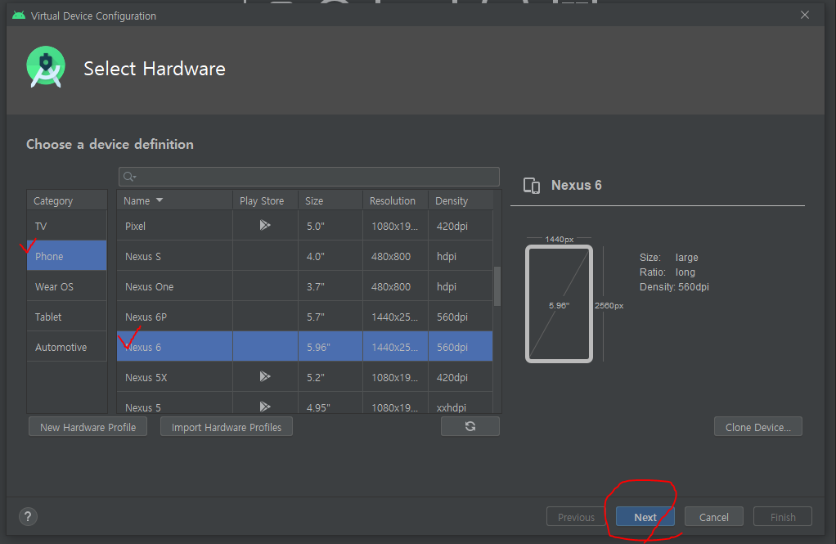Click the device icon beside the Nexus 6 title

[x=532, y=185]
